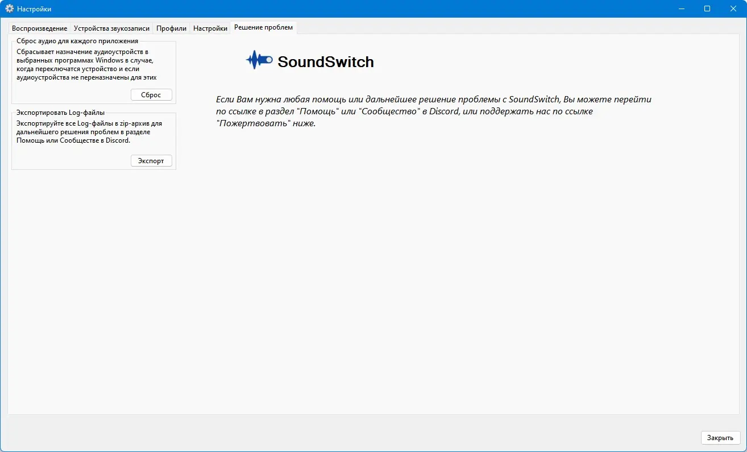Screen dimensions: 747x452
Task: Click the 'Экспортировать Log-файлы' heading
Action: 61,113
